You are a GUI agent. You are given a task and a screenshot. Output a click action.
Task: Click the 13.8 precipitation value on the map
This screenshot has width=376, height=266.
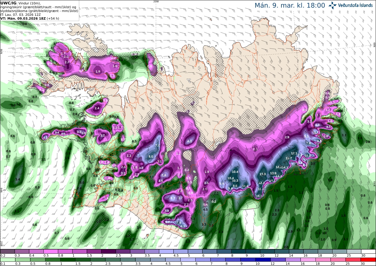coord(263,174)
